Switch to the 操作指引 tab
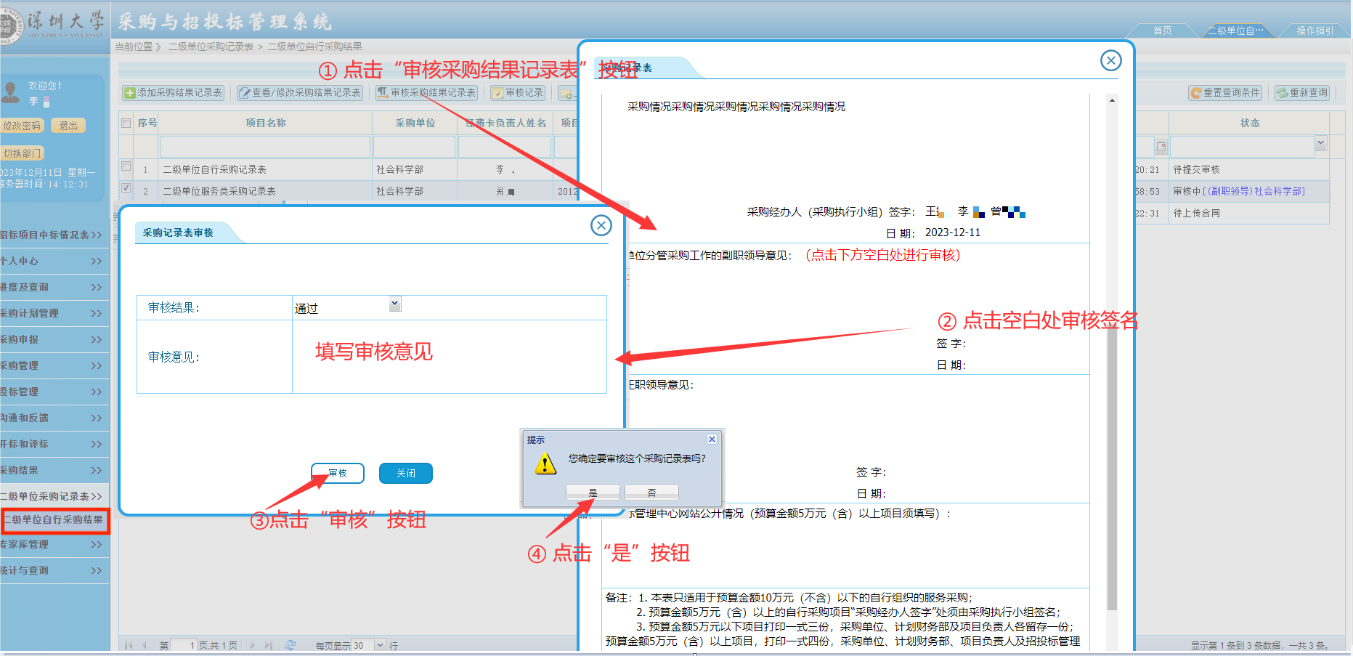The height and width of the screenshot is (656, 1353). pos(1315,31)
